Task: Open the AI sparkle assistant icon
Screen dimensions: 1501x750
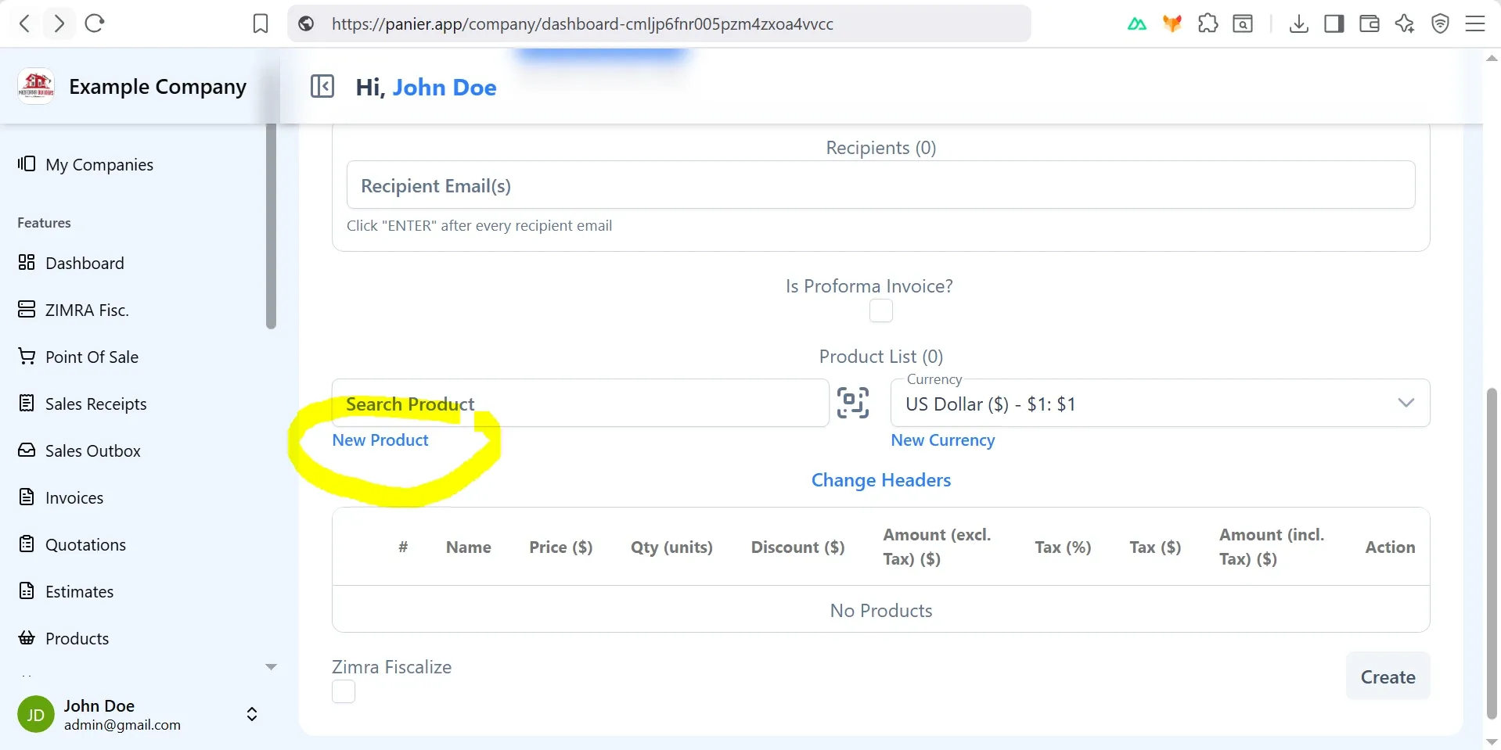Action: [x=1405, y=23]
